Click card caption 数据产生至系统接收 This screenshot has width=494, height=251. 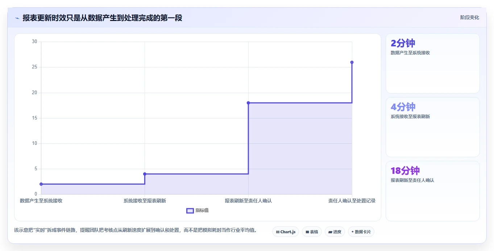pos(410,53)
